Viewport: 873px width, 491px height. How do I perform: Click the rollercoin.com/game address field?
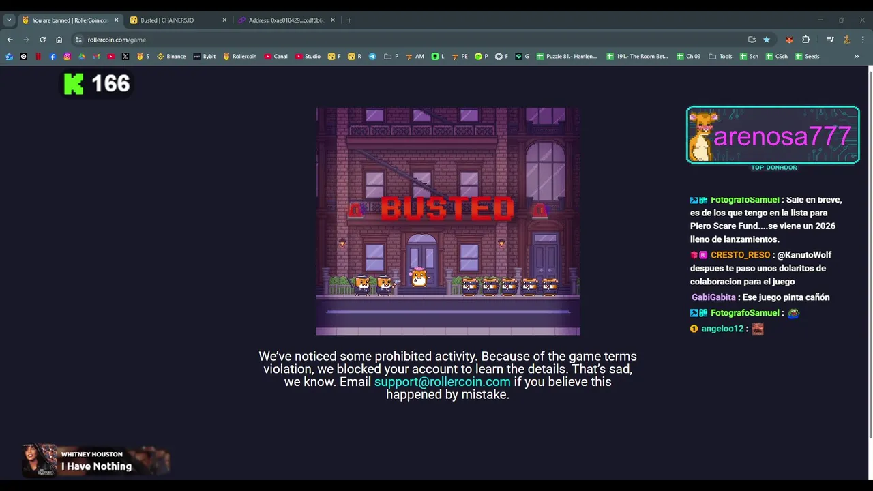tap(409, 40)
